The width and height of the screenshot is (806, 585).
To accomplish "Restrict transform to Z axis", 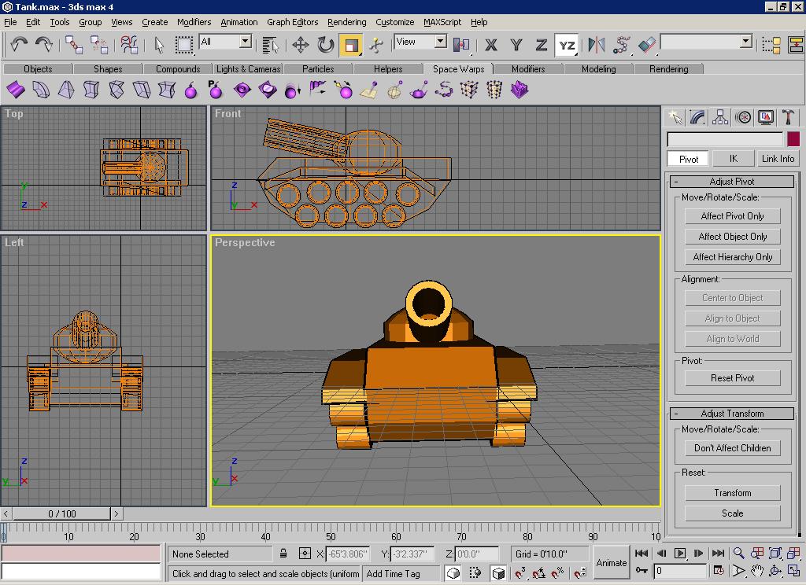I will tap(542, 45).
